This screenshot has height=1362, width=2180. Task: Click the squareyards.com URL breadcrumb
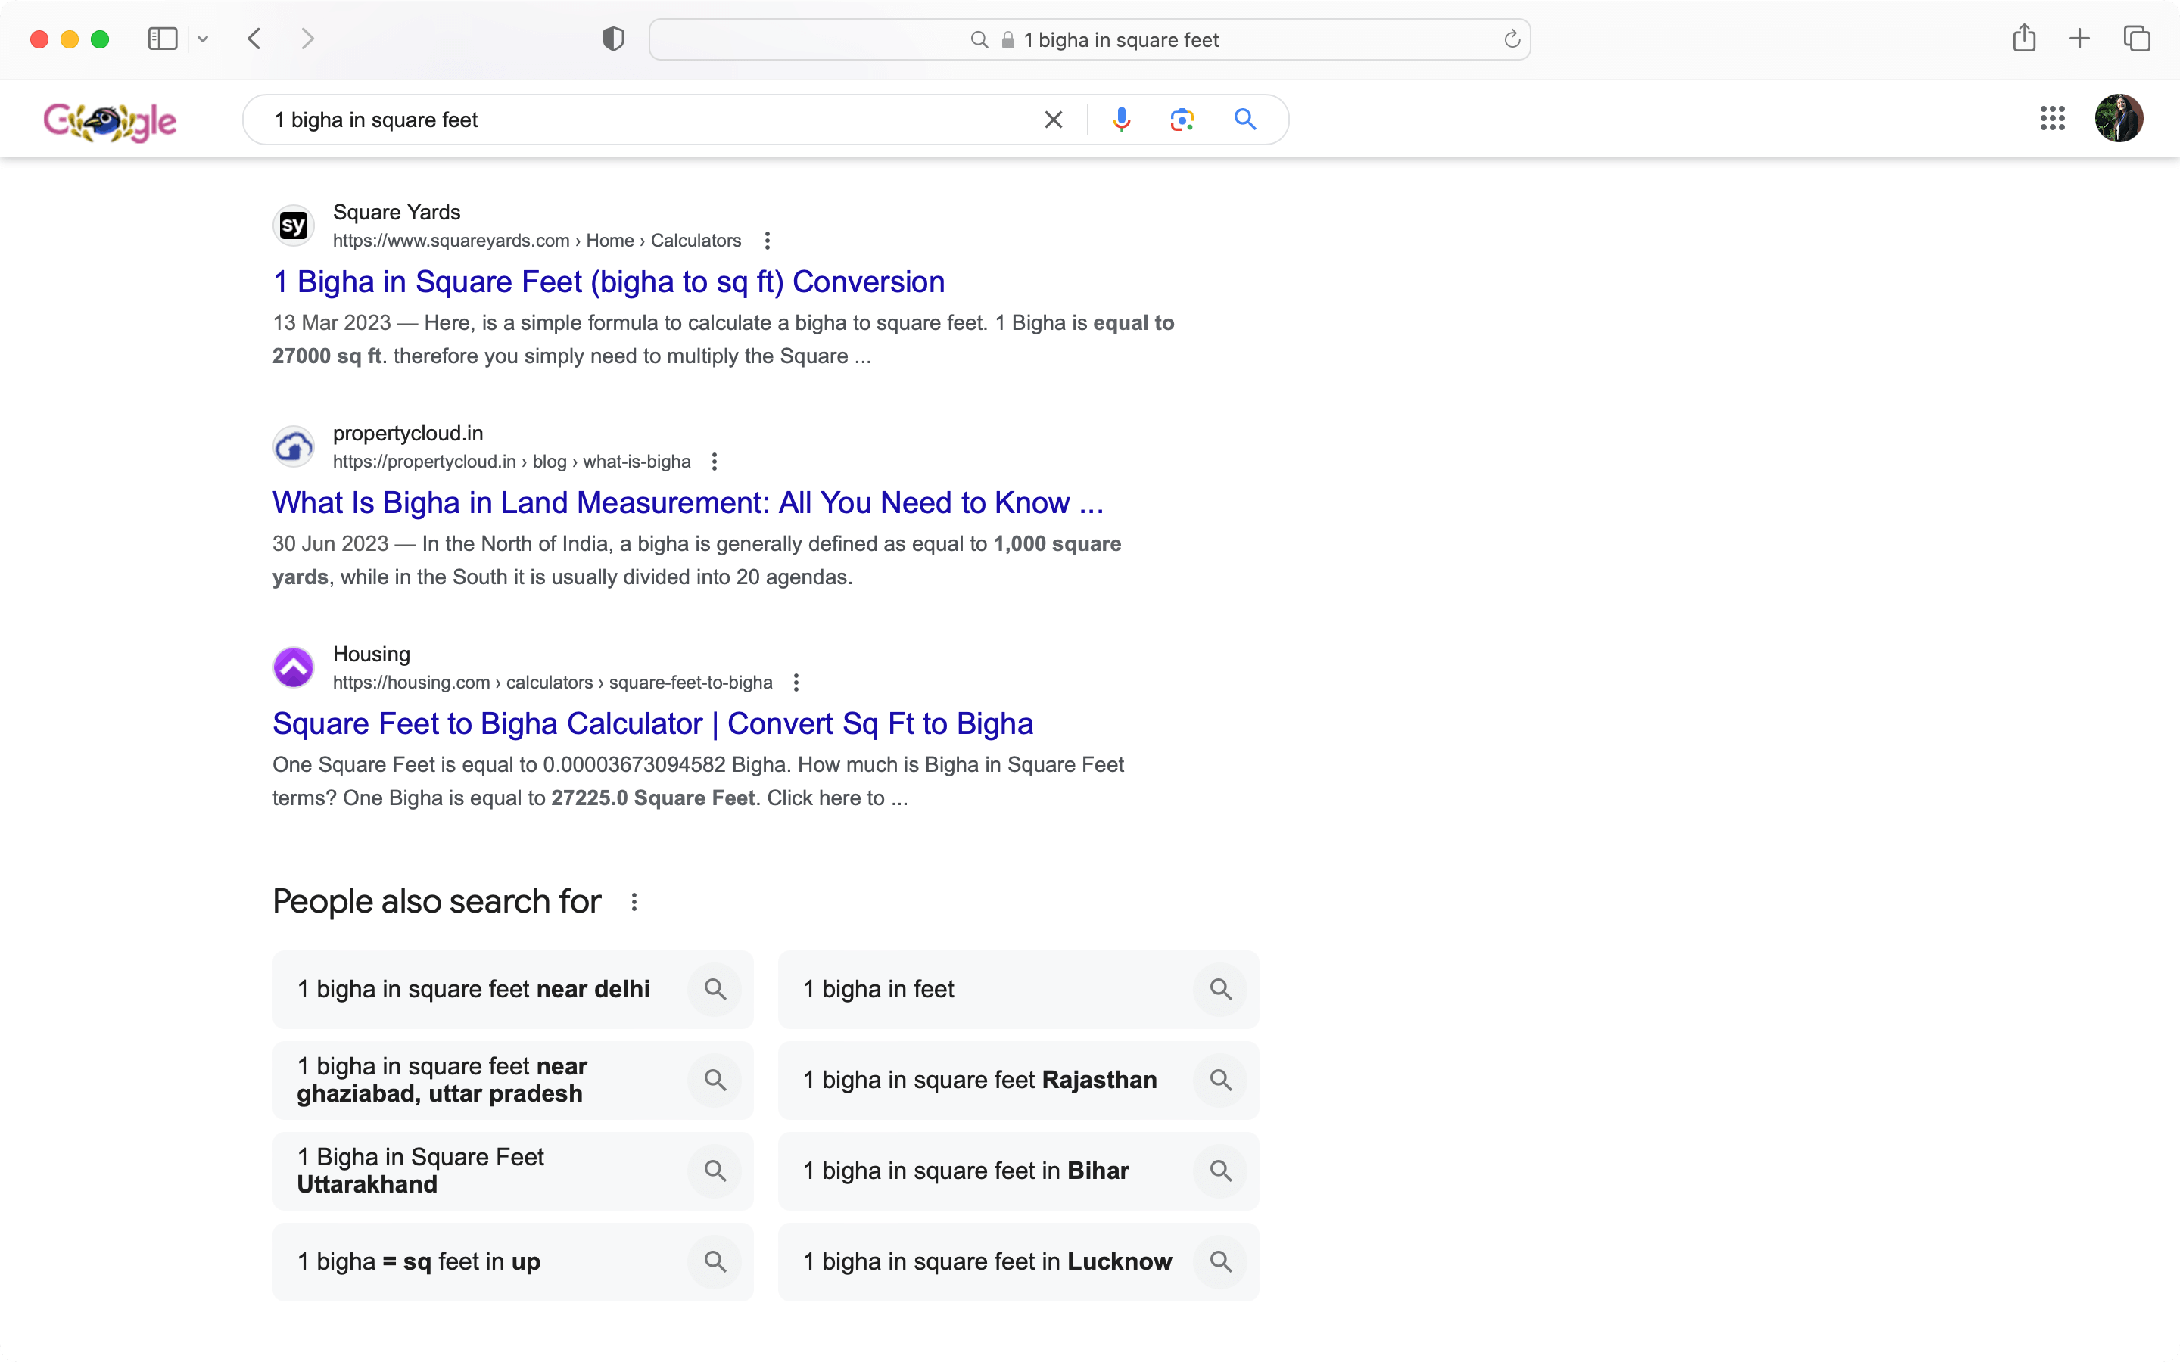537,241
